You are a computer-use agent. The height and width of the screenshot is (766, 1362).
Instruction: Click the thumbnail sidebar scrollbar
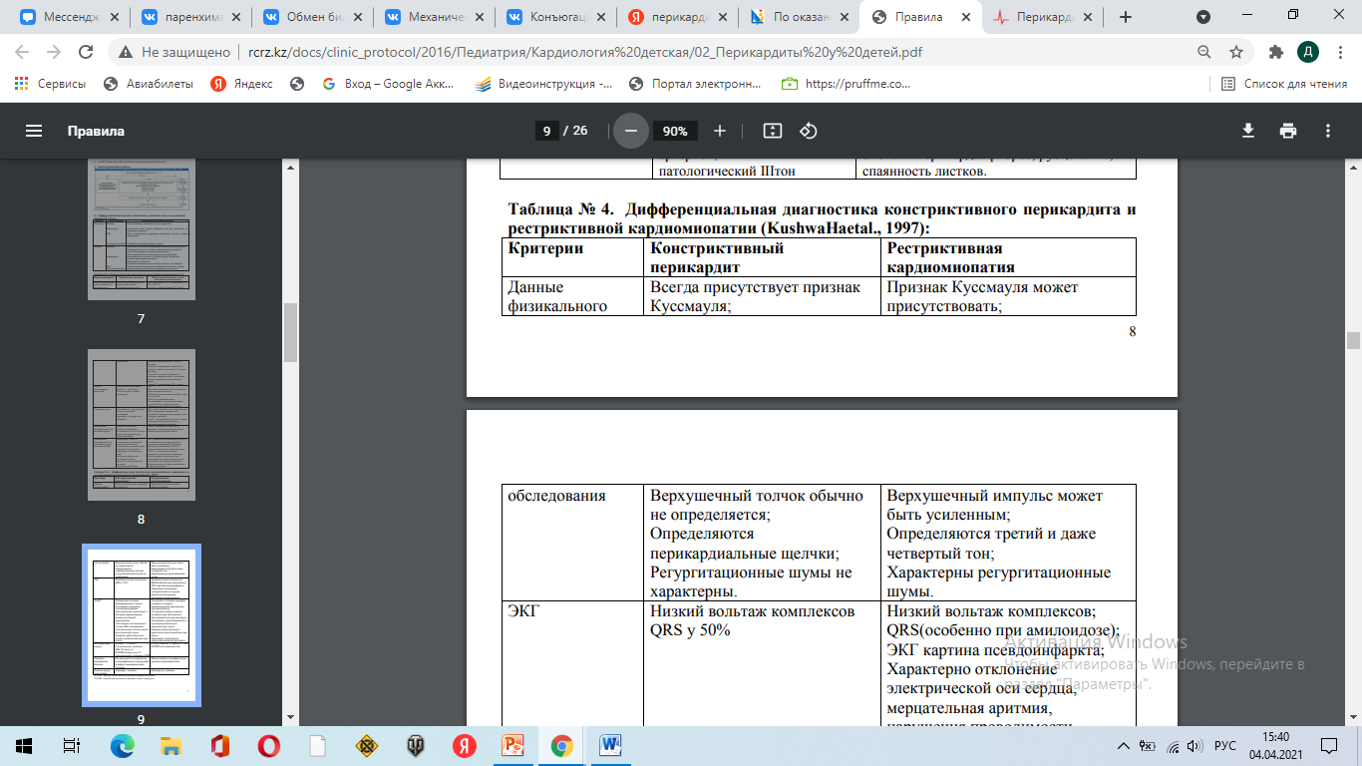pyautogui.click(x=292, y=333)
